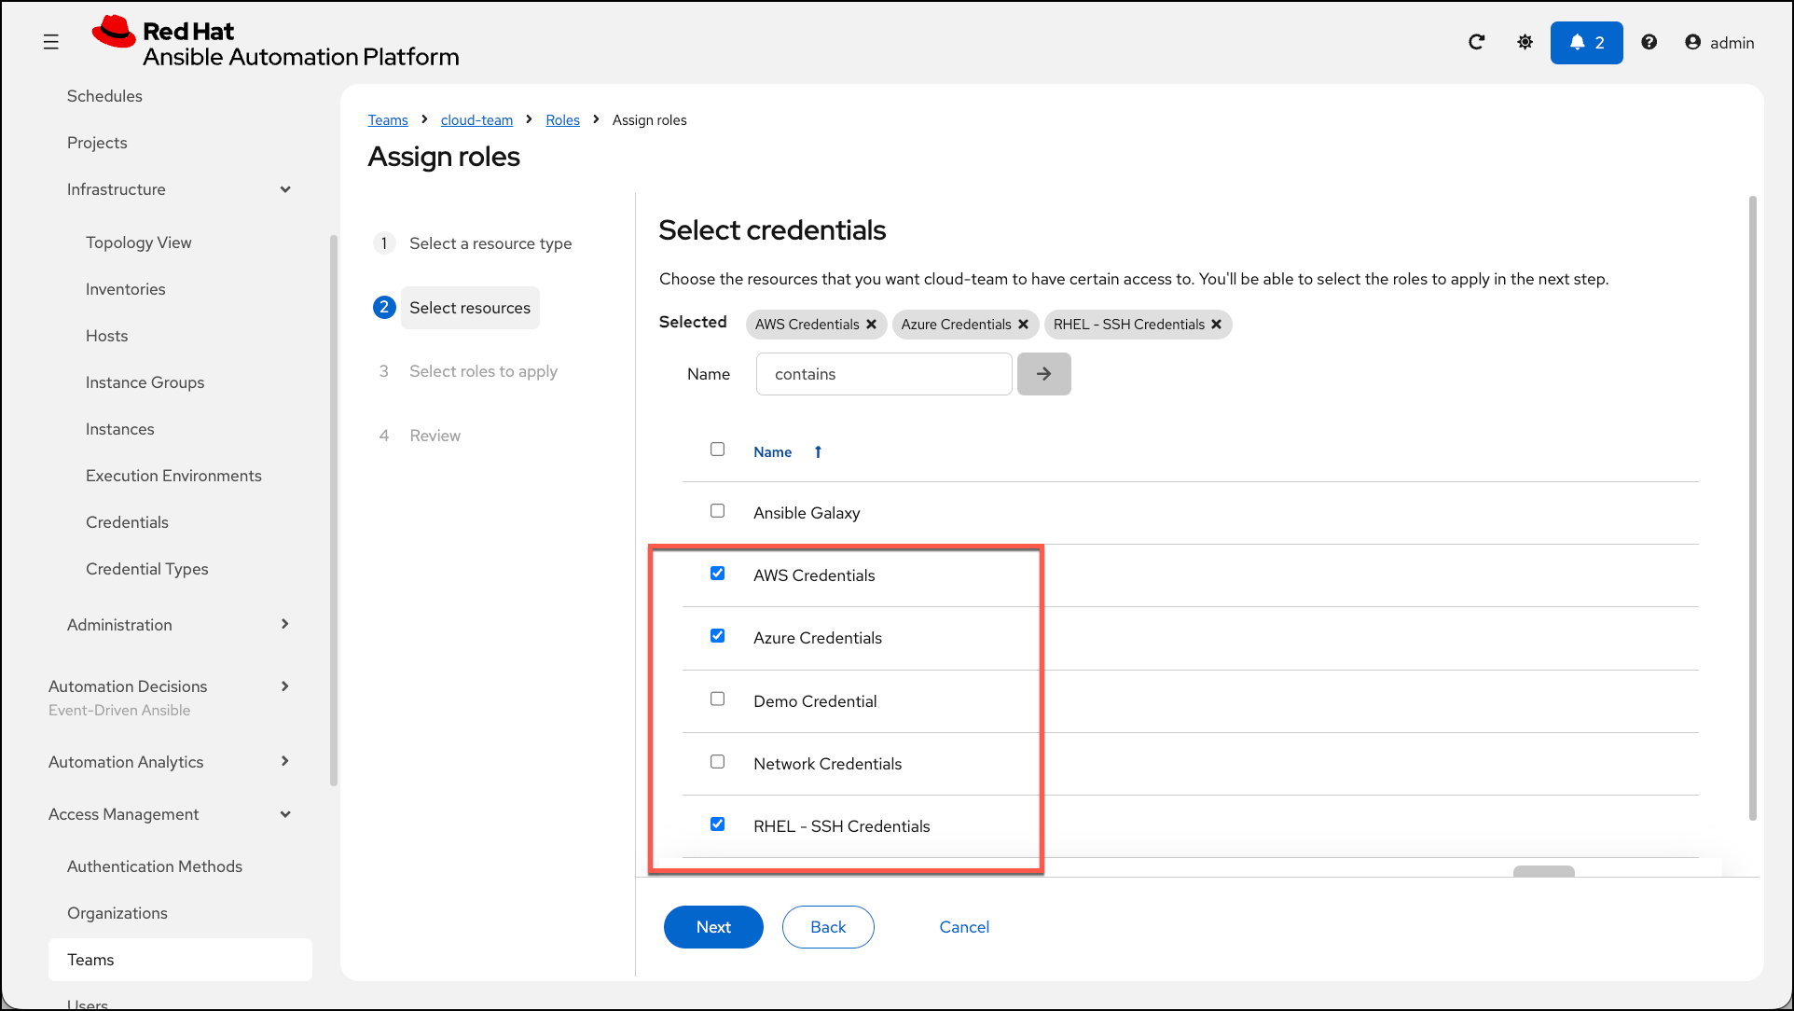Open Inventories in the sidebar
This screenshot has height=1011, width=1794.
126,289
